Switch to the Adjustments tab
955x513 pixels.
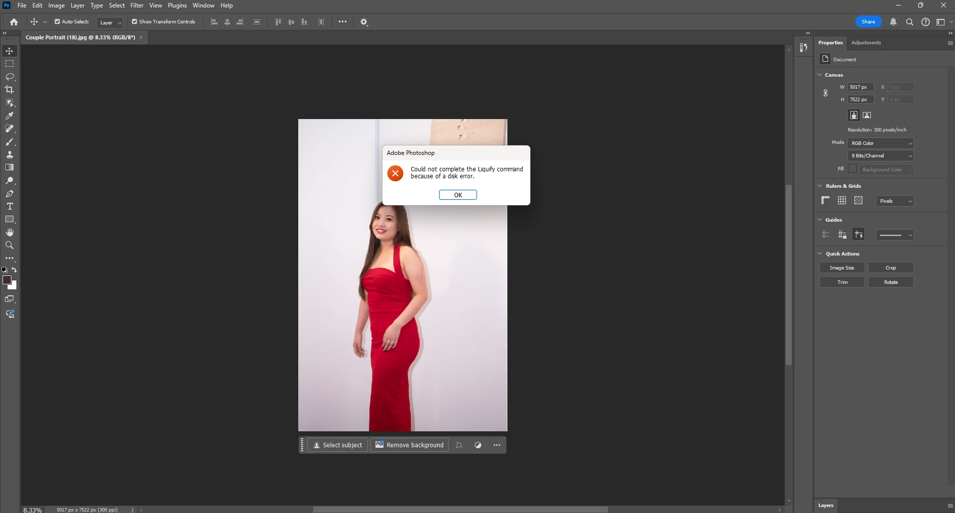pos(866,42)
